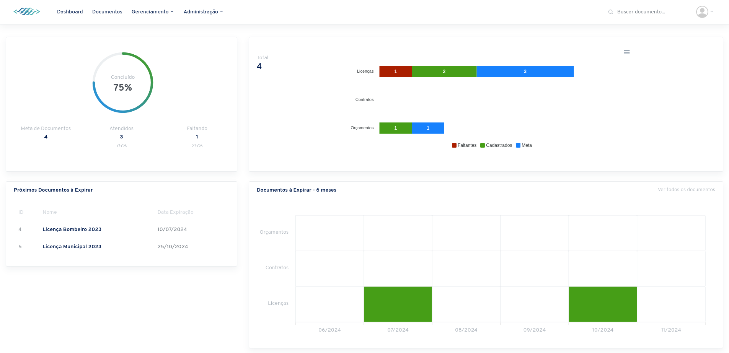Click the search magnifier icon
The width and height of the screenshot is (729, 353).
tap(611, 12)
